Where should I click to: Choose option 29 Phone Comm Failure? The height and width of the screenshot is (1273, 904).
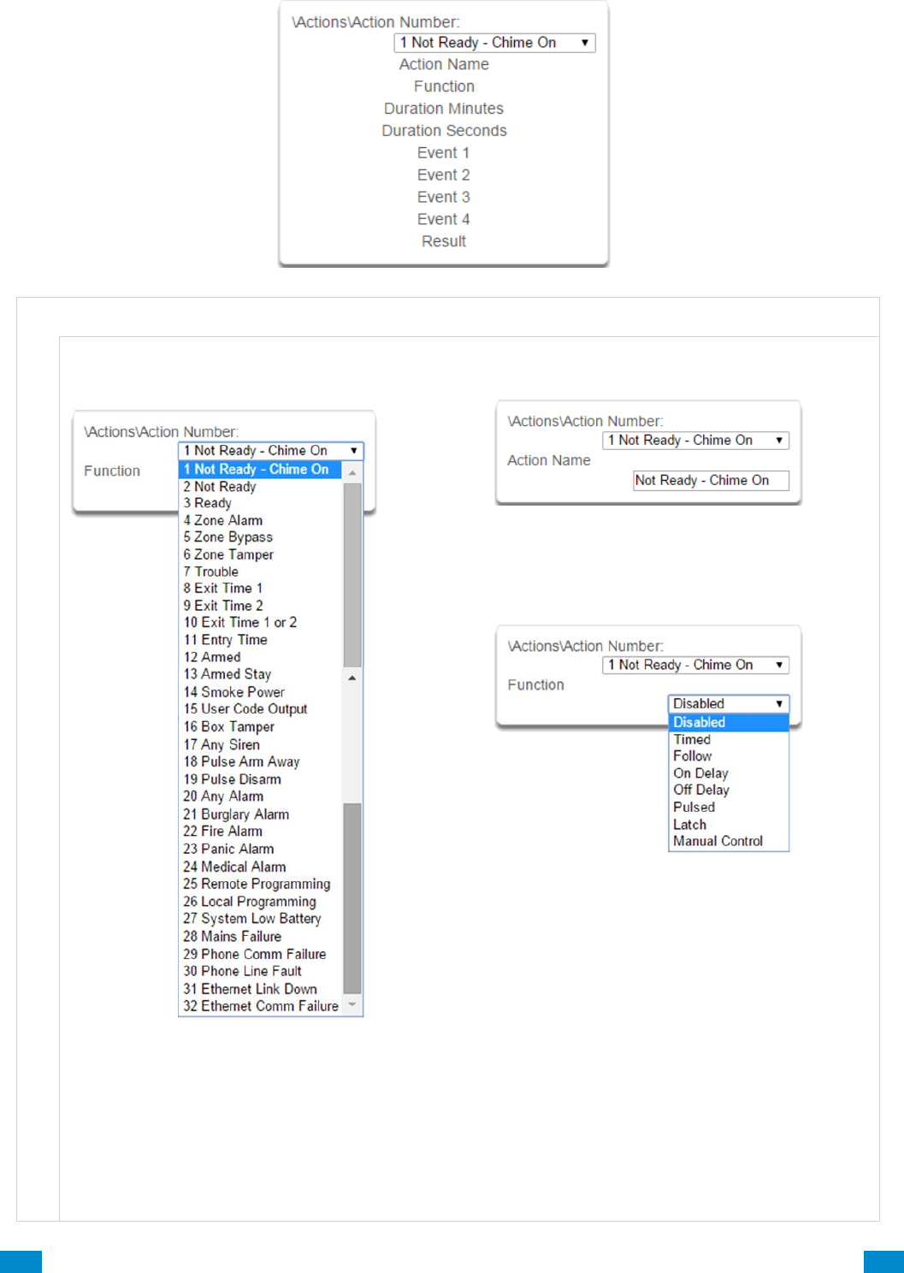coord(260,954)
